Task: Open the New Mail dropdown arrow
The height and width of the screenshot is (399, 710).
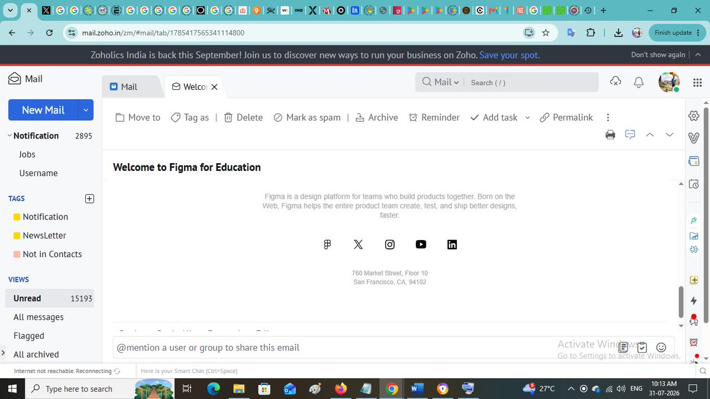Action: [x=86, y=110]
